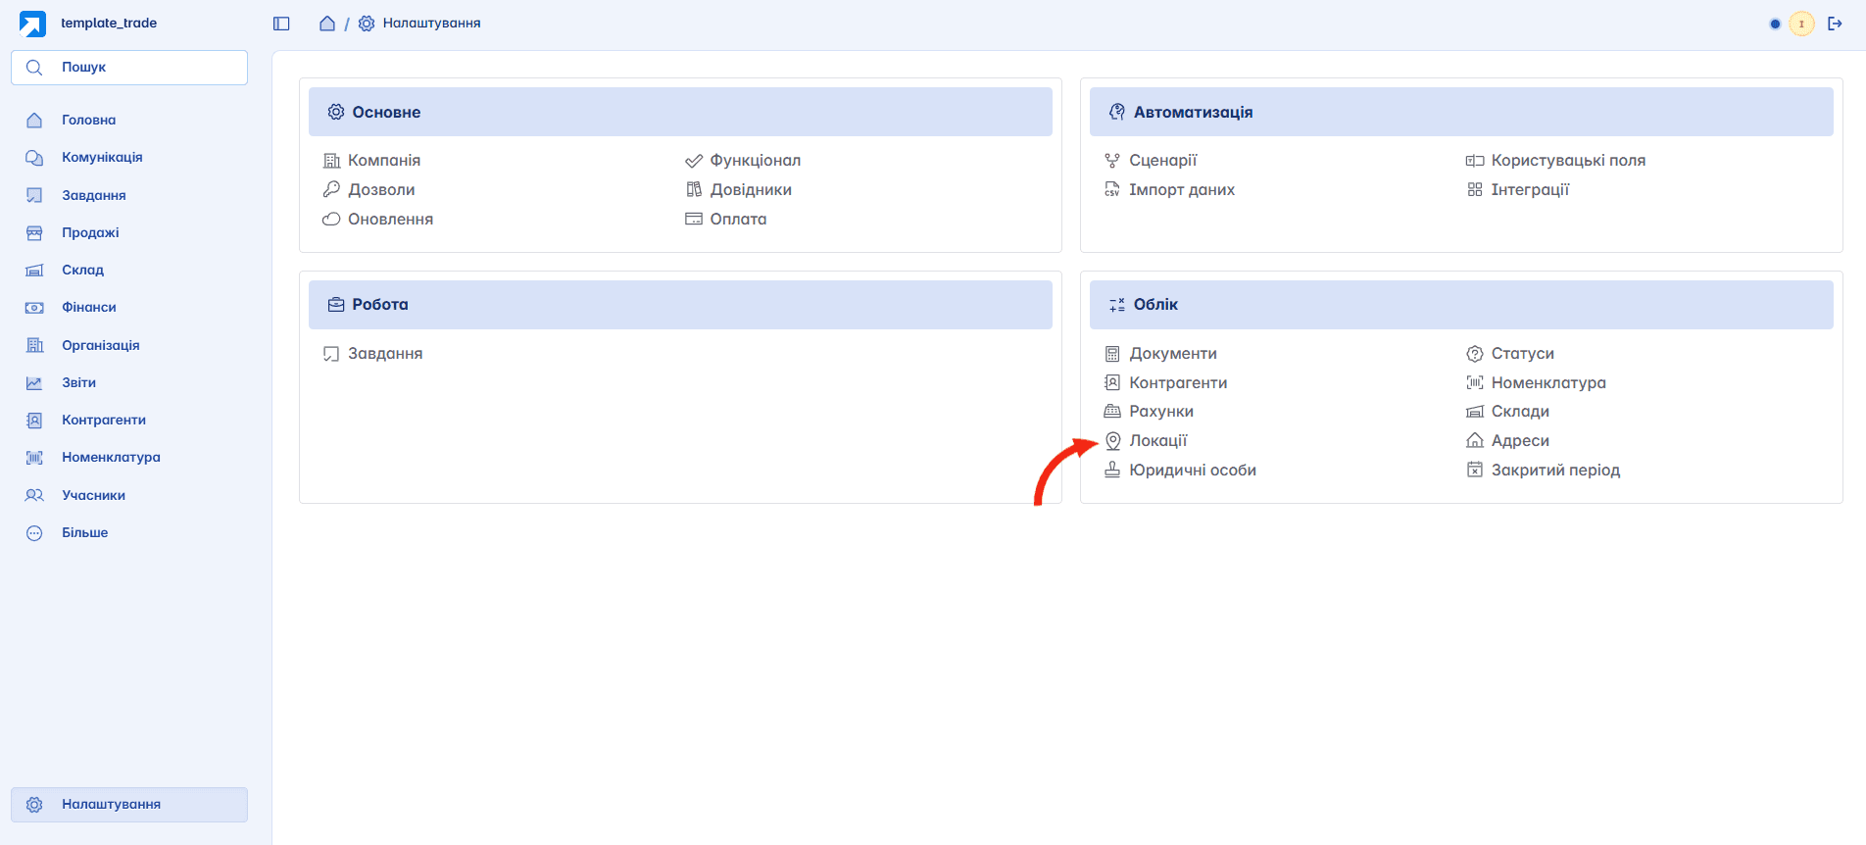This screenshot has height=845, width=1866.
Task: Select Налаштування at sidebar bottom
Action: coord(129,805)
